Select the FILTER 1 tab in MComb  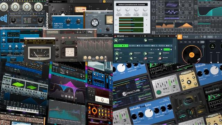(121, 46)
